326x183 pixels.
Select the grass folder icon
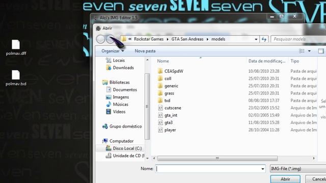[x=160, y=93]
